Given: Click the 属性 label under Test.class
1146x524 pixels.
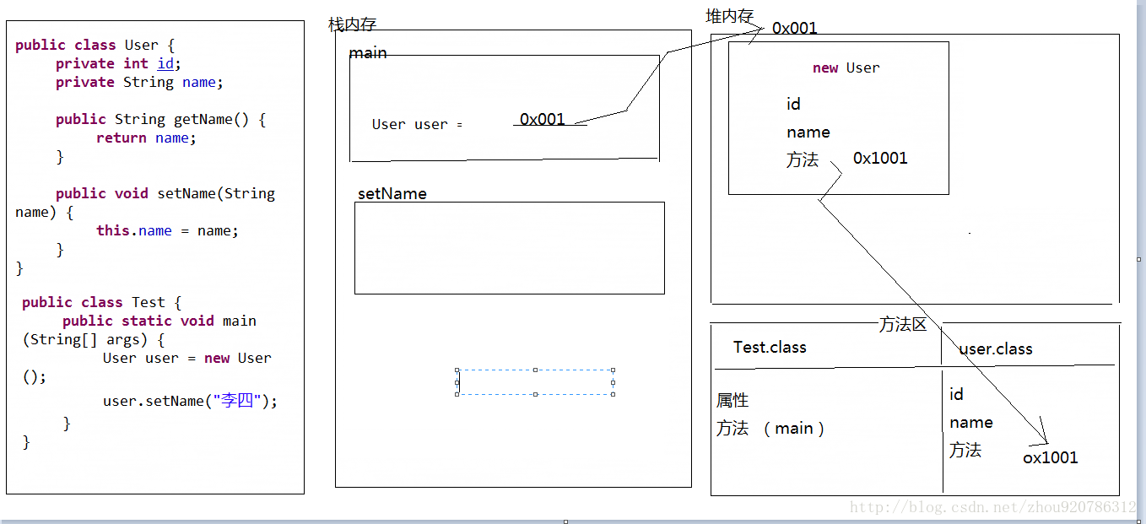Looking at the screenshot, I should [x=732, y=401].
